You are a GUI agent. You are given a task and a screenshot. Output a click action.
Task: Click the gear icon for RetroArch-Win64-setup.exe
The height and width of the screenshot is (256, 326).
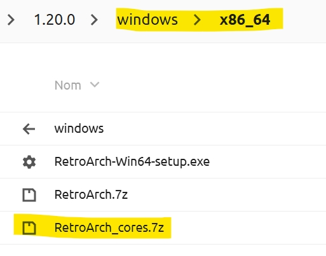[29, 162]
